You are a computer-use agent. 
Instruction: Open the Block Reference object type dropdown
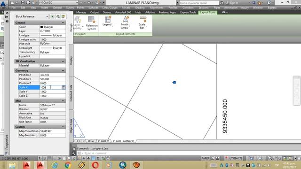coord(32,17)
